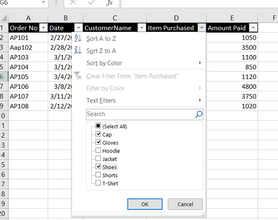The image size is (278, 220).
Task: Check the Hoodie checkbox
Action: tap(98, 151)
